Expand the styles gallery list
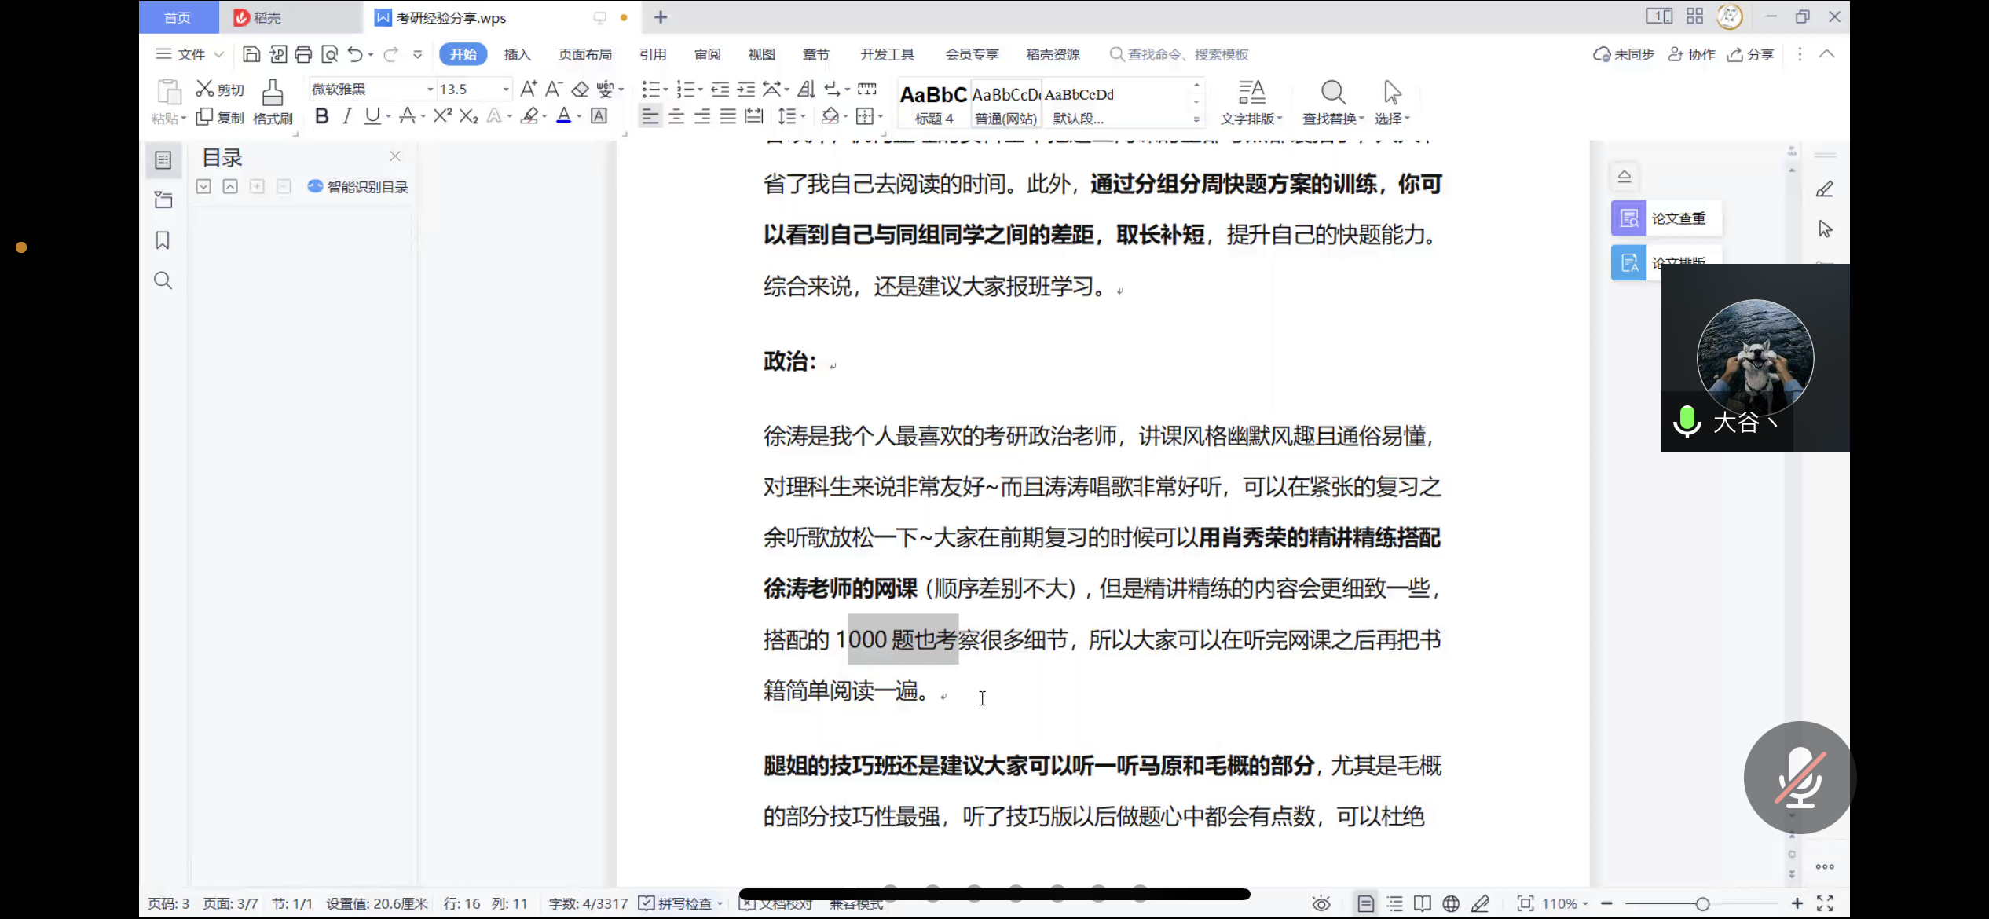 point(1196,119)
